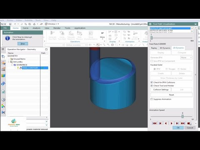
Task: Click the Stop animation red square icon
Action: (x=188, y=123)
